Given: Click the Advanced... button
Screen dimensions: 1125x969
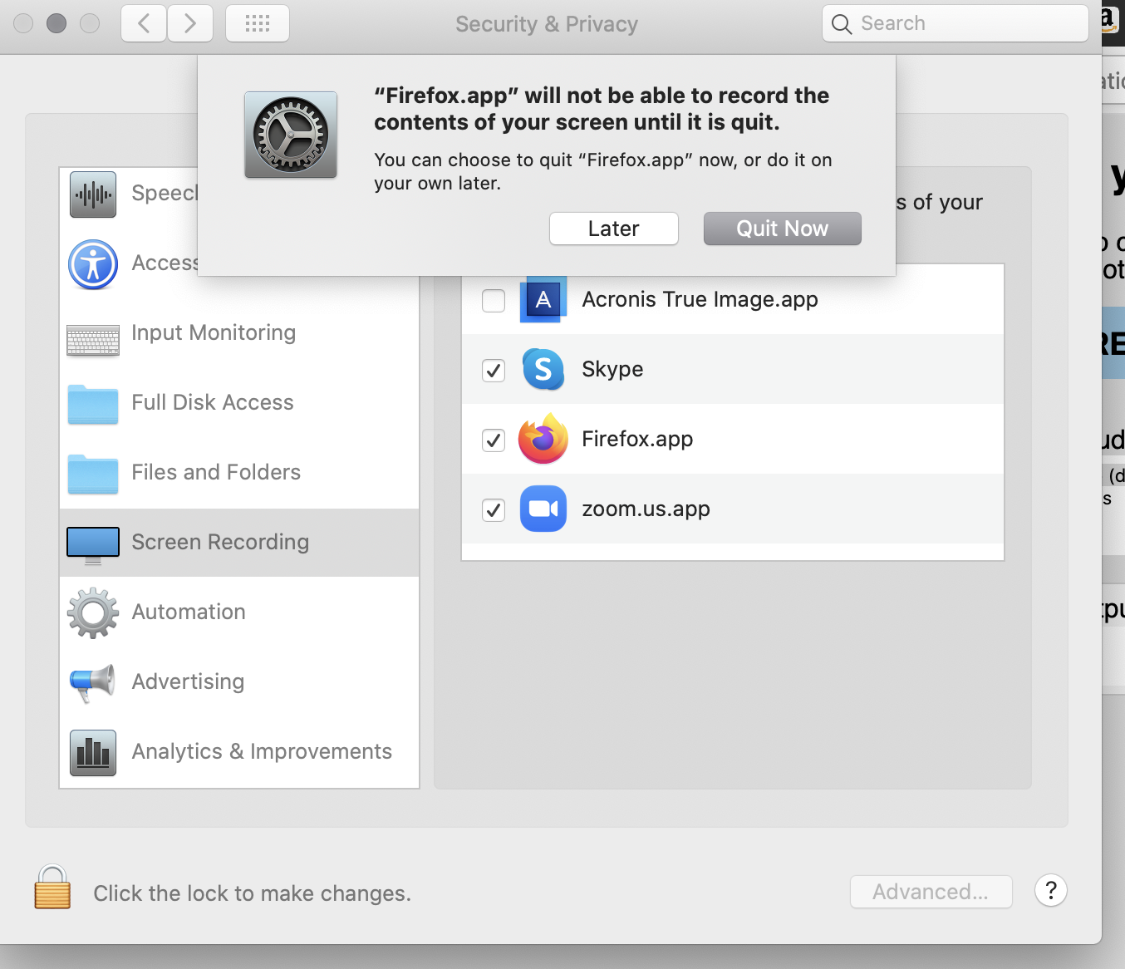Looking at the screenshot, I should click(931, 892).
